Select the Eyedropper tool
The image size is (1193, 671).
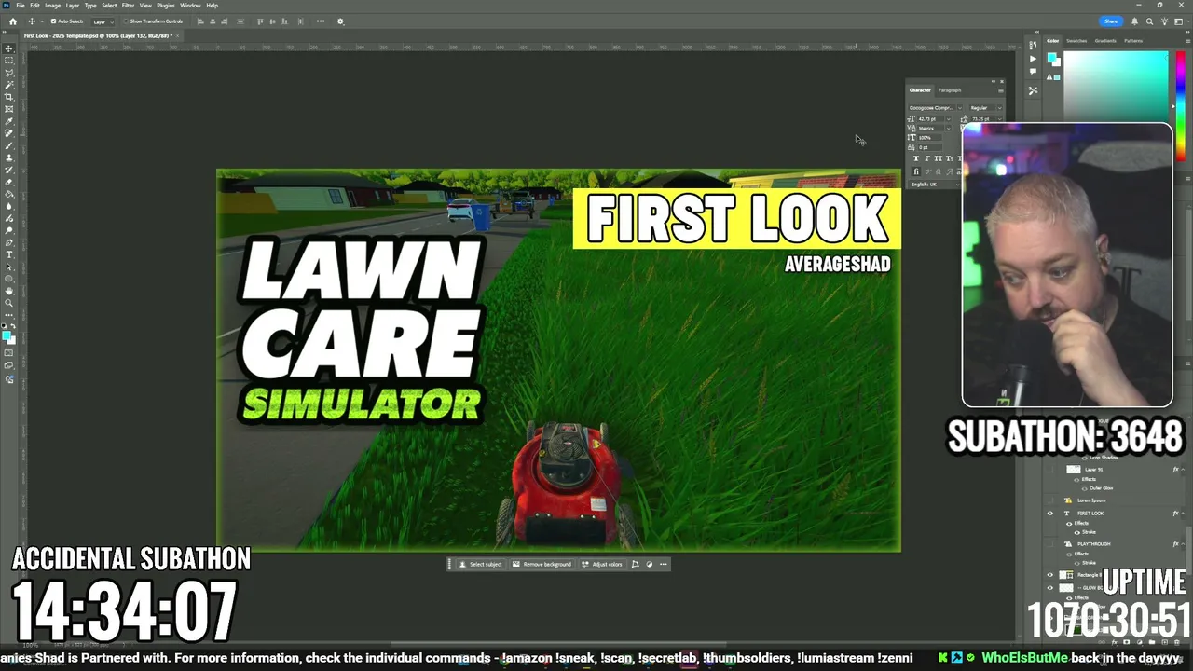9,121
